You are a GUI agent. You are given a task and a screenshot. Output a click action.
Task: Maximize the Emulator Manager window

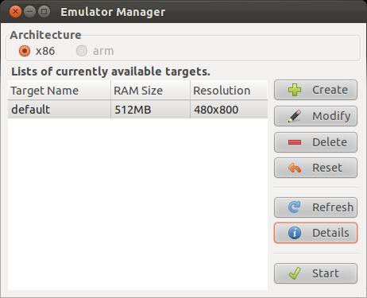tap(44, 12)
